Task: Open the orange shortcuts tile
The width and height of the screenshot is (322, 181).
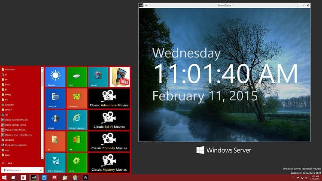Action: tap(76, 98)
